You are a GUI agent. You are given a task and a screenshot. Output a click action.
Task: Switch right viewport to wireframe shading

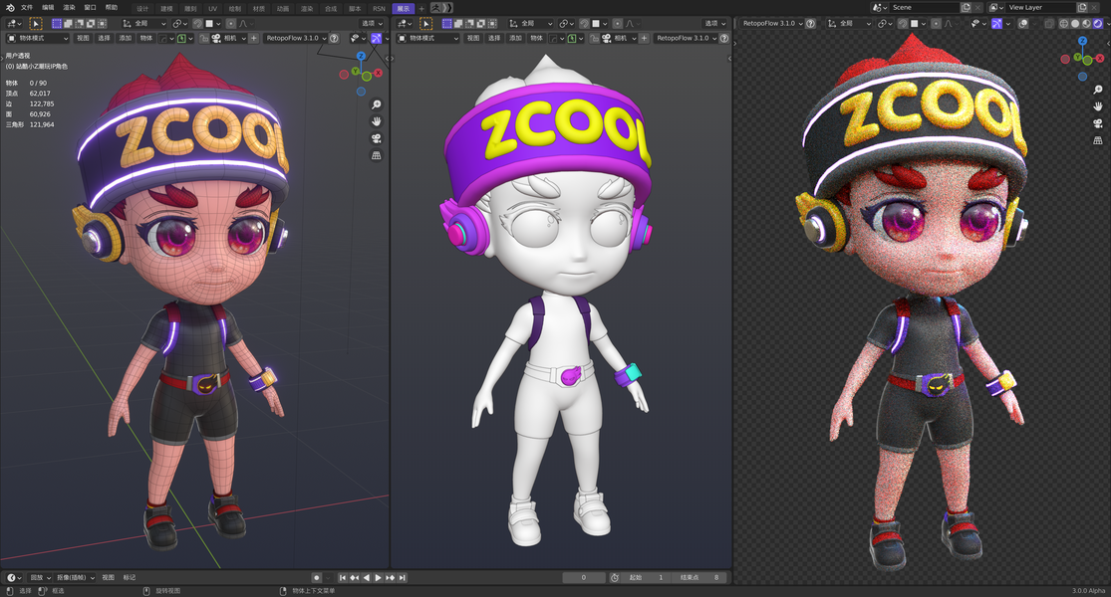[x=1063, y=23]
